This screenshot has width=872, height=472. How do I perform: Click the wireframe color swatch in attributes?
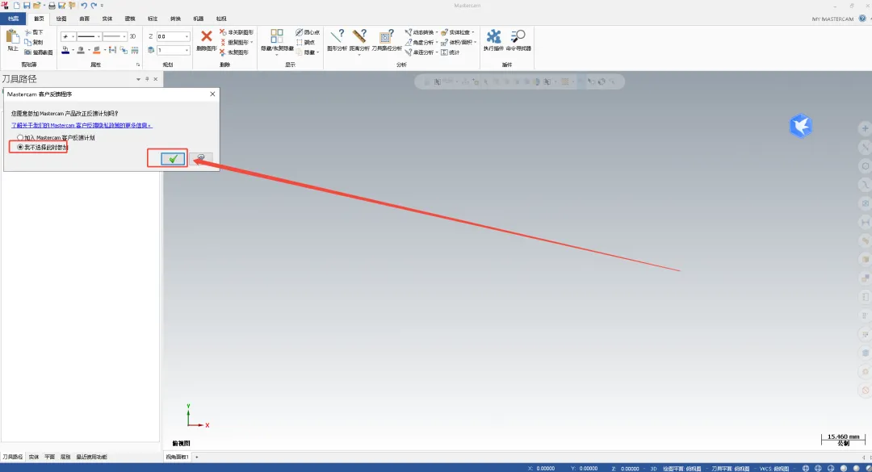tap(65, 50)
